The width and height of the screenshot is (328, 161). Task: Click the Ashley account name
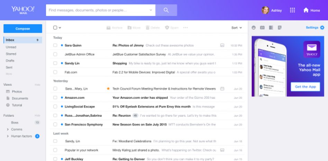[x=276, y=10]
